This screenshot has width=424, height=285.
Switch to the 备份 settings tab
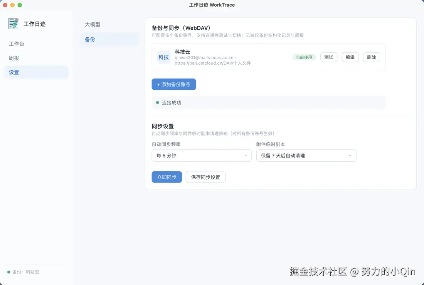tap(109, 39)
